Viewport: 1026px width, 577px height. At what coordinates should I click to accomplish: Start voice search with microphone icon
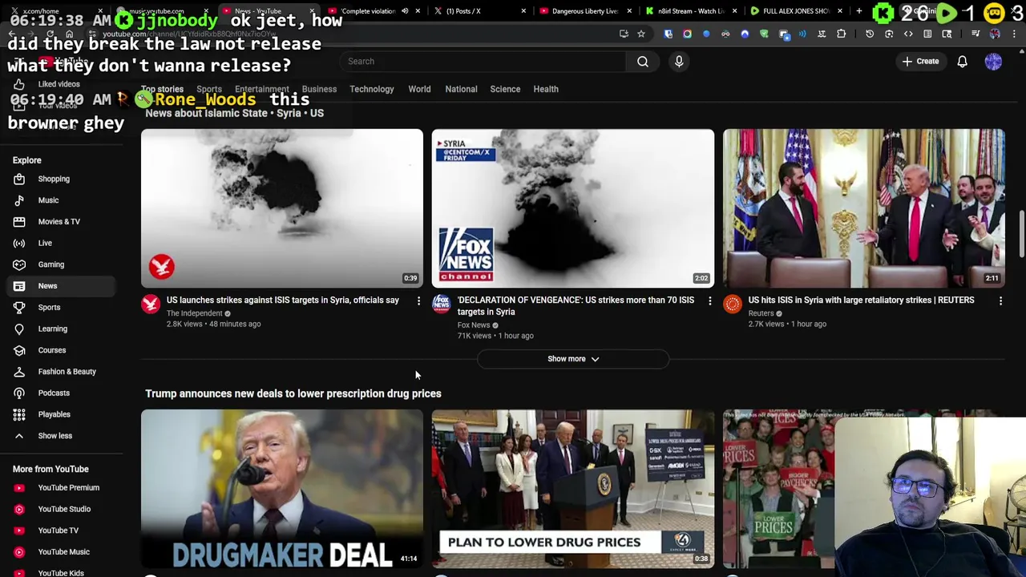click(x=679, y=61)
